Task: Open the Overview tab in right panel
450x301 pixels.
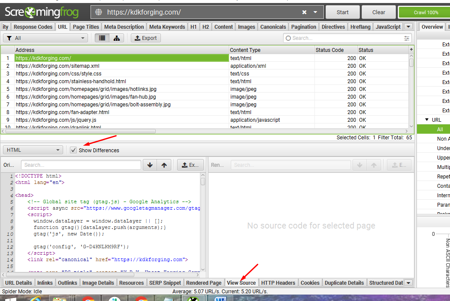Action: click(x=432, y=27)
